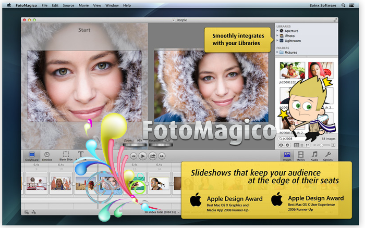Click the small thumbnail size icon

tap(315, 145)
